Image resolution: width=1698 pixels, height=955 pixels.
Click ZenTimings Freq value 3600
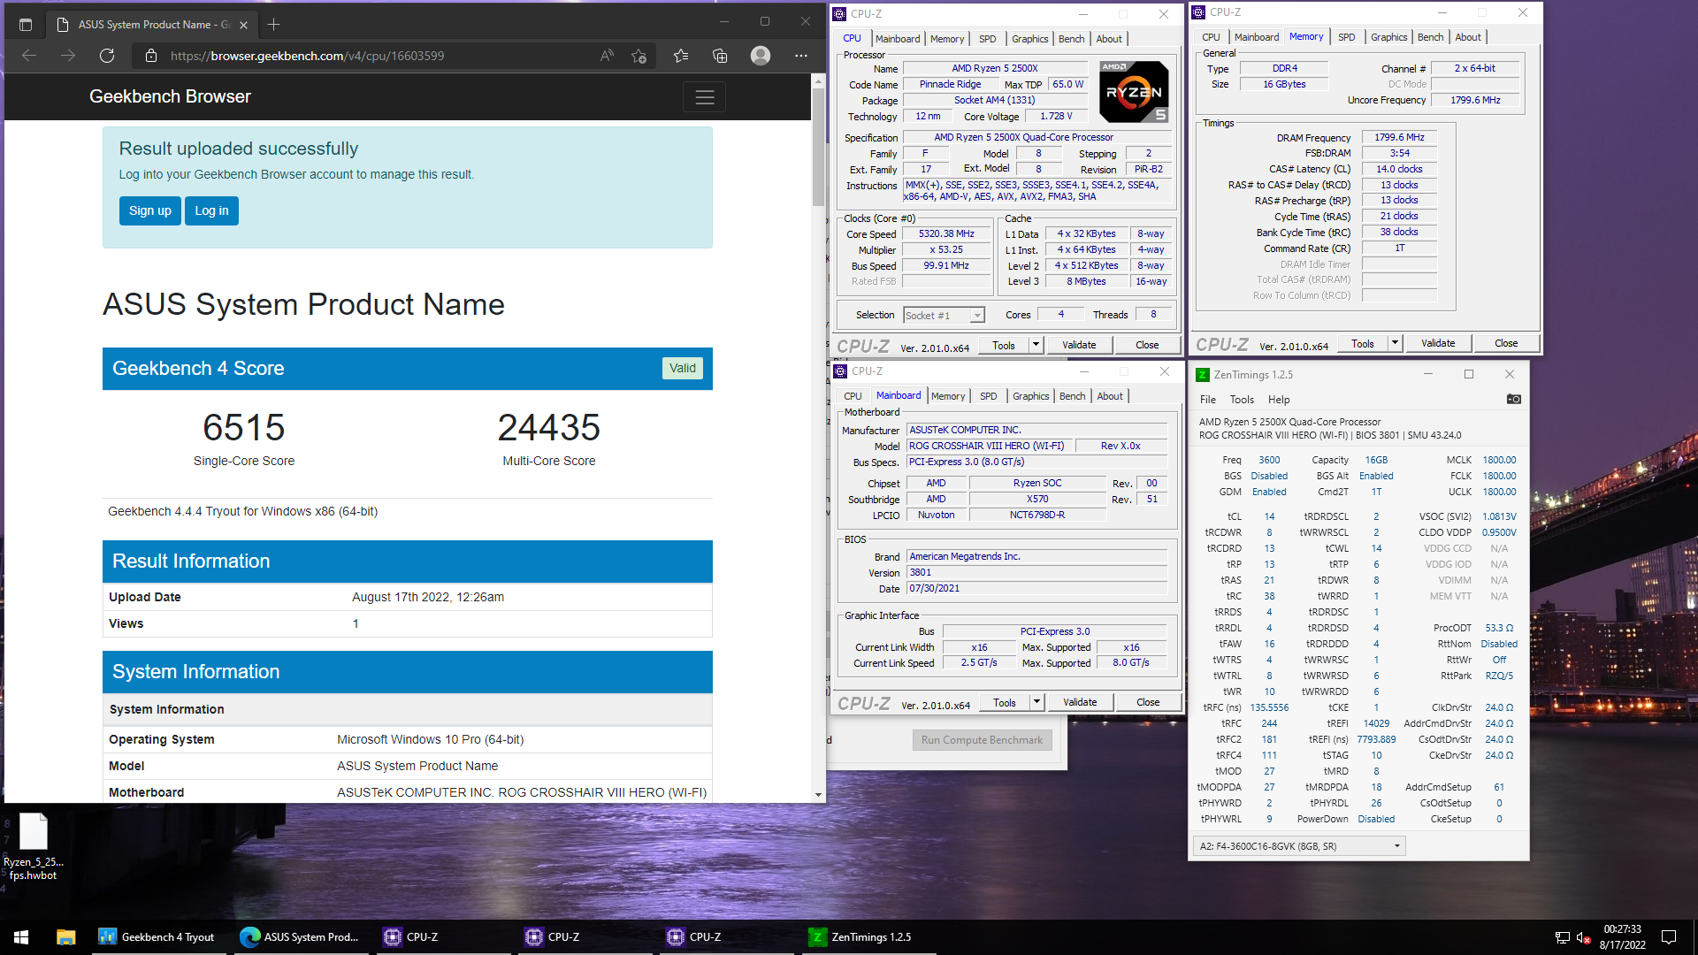[1269, 460]
